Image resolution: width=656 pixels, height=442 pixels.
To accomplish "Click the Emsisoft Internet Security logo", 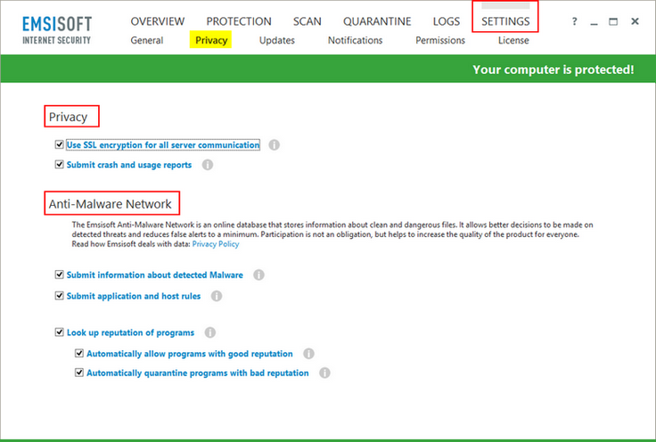I will tap(57, 29).
